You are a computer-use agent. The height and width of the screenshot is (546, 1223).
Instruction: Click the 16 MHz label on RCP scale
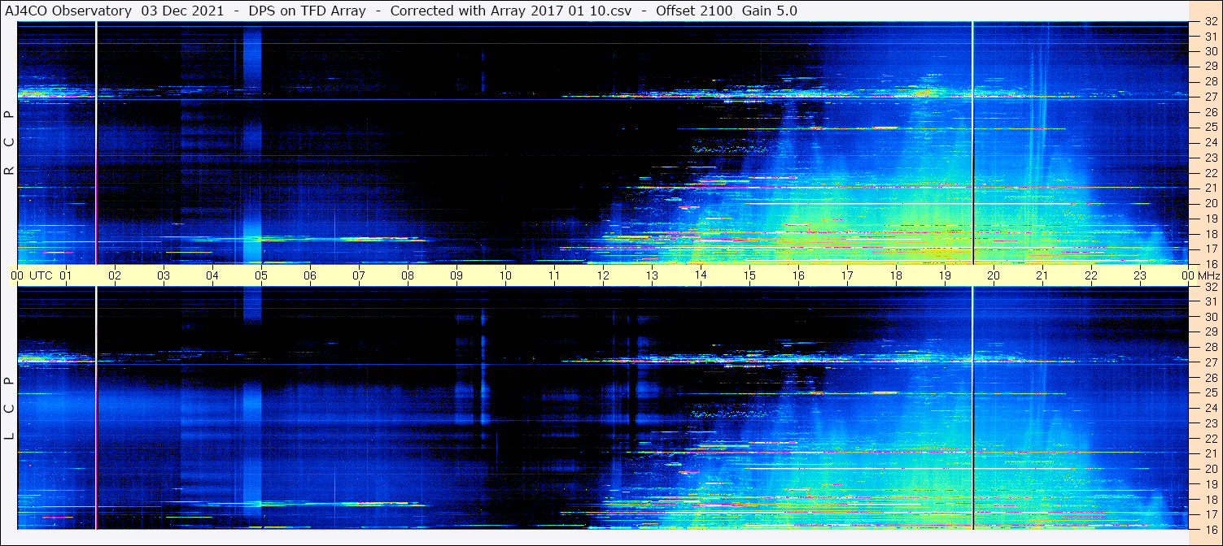pyautogui.click(x=1211, y=263)
